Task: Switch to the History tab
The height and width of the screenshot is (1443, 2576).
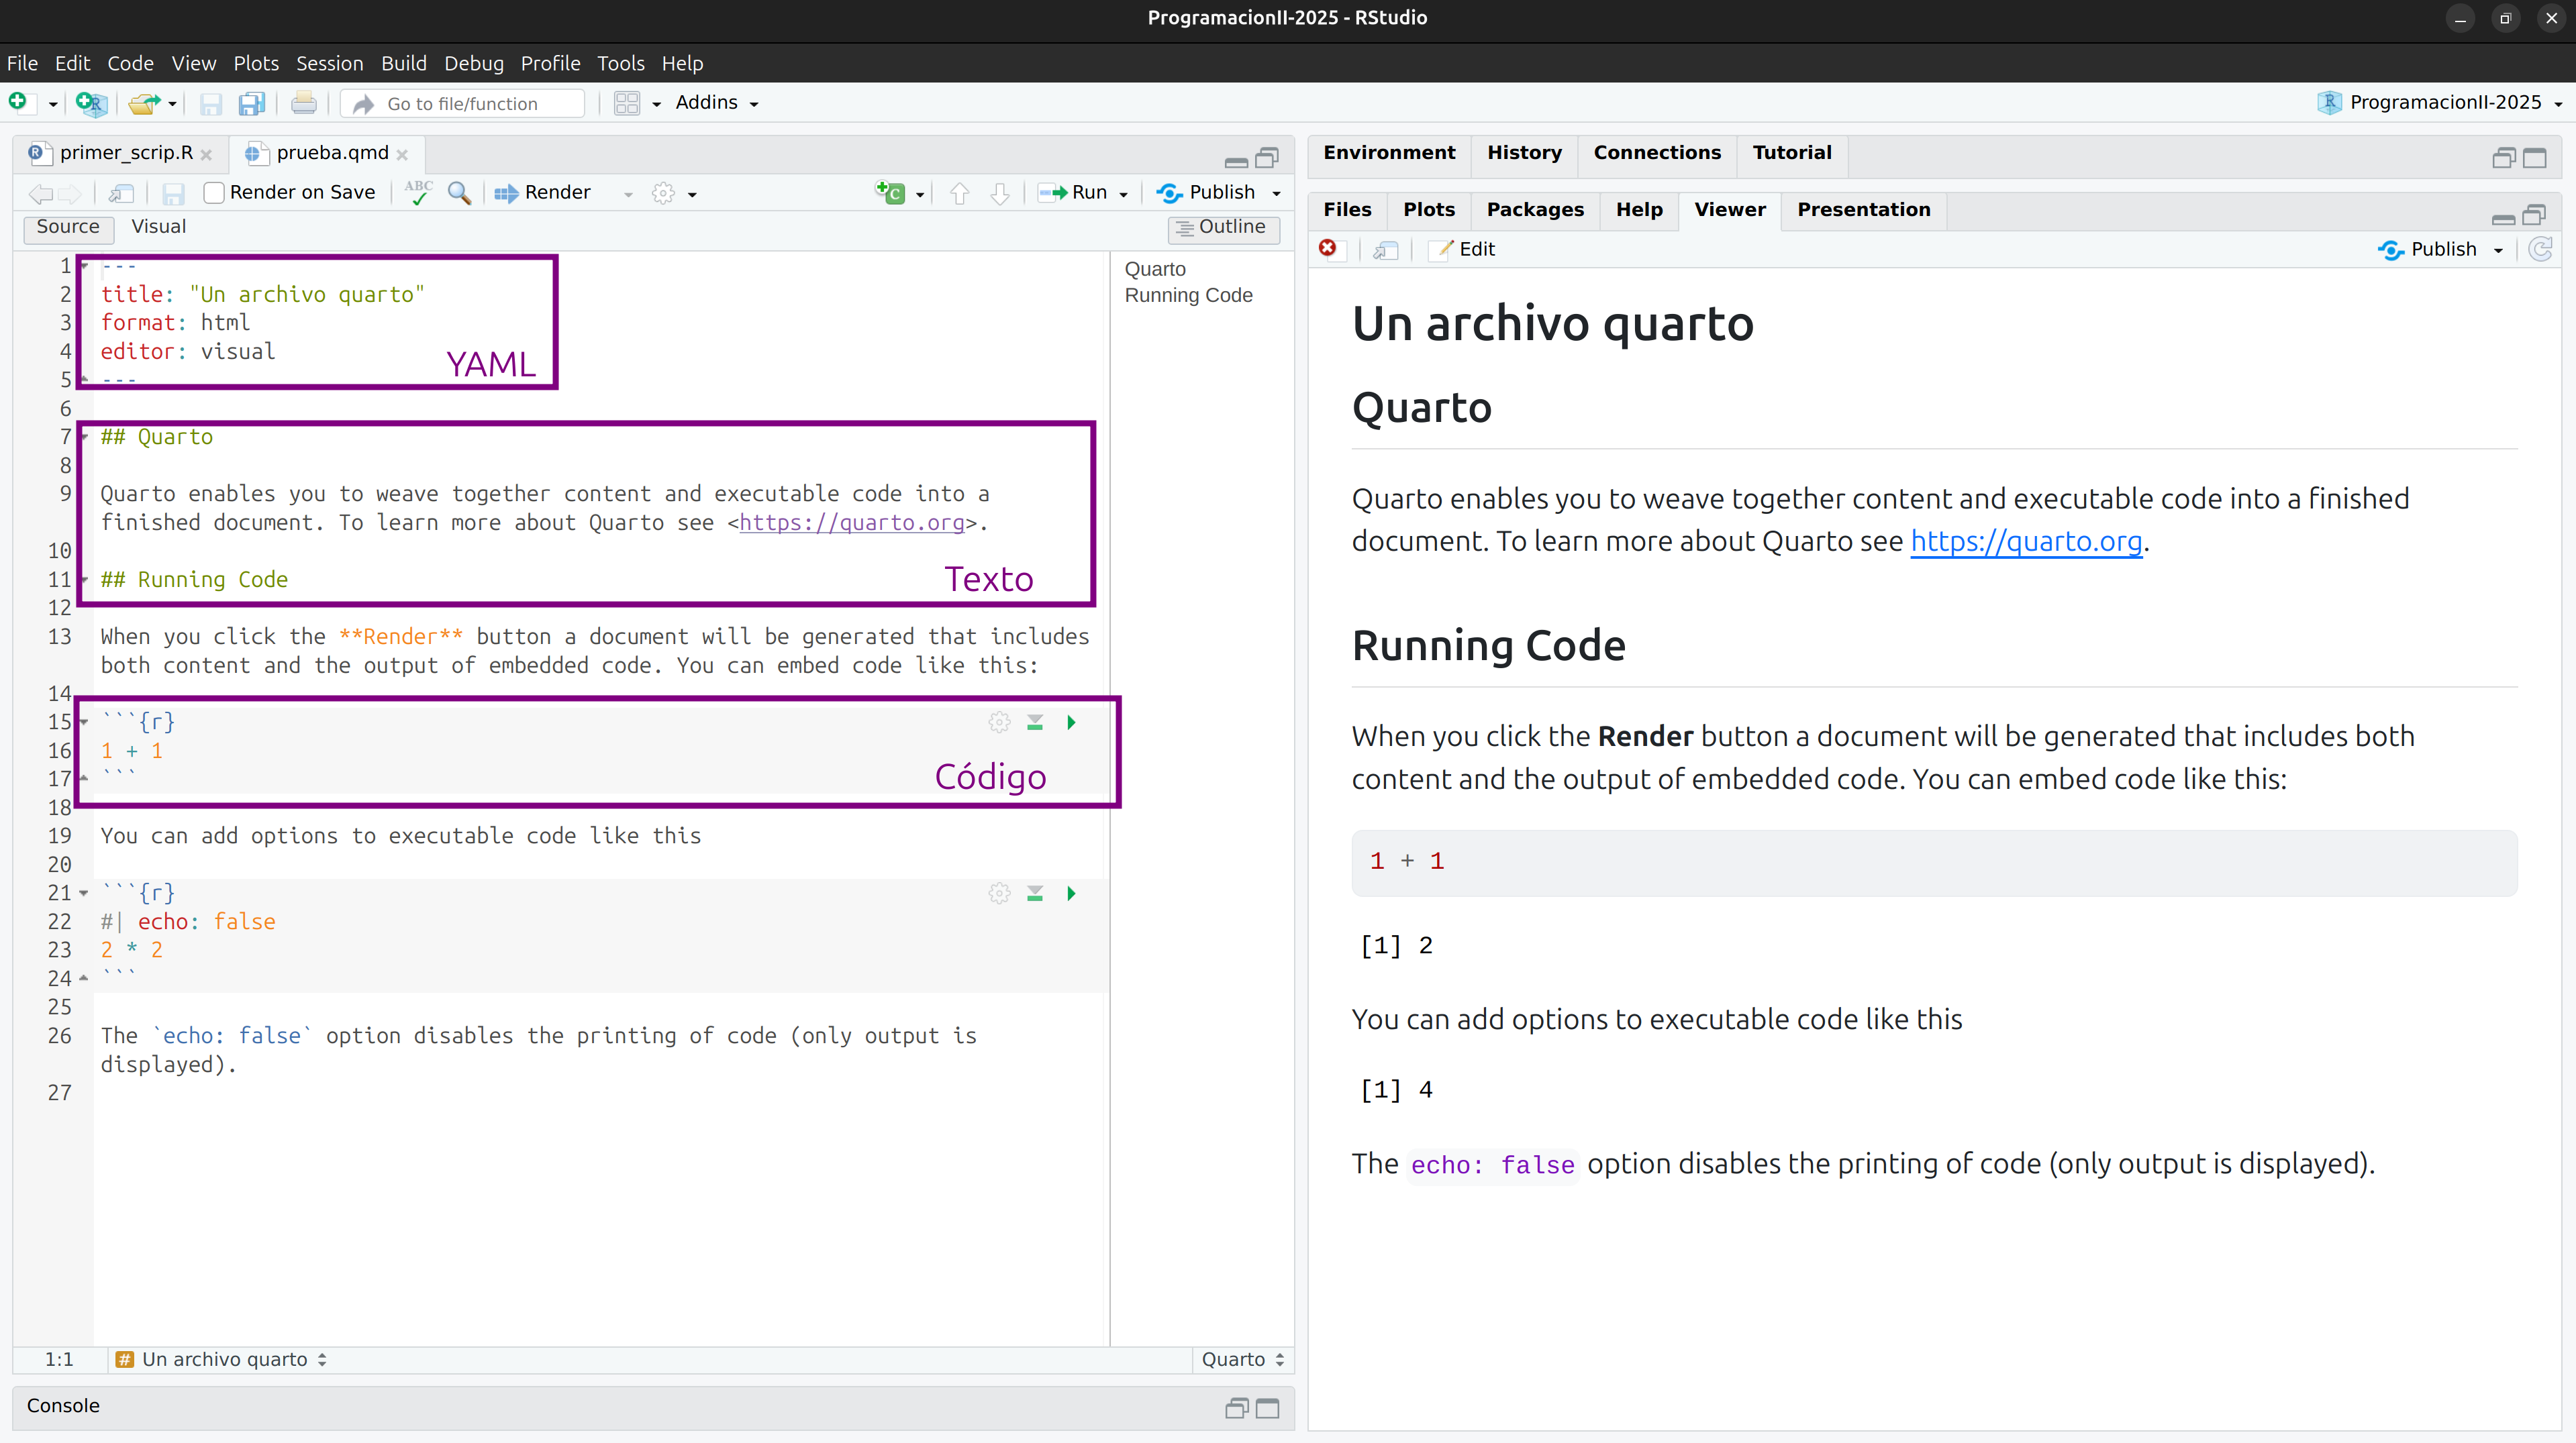Action: coord(1524,153)
